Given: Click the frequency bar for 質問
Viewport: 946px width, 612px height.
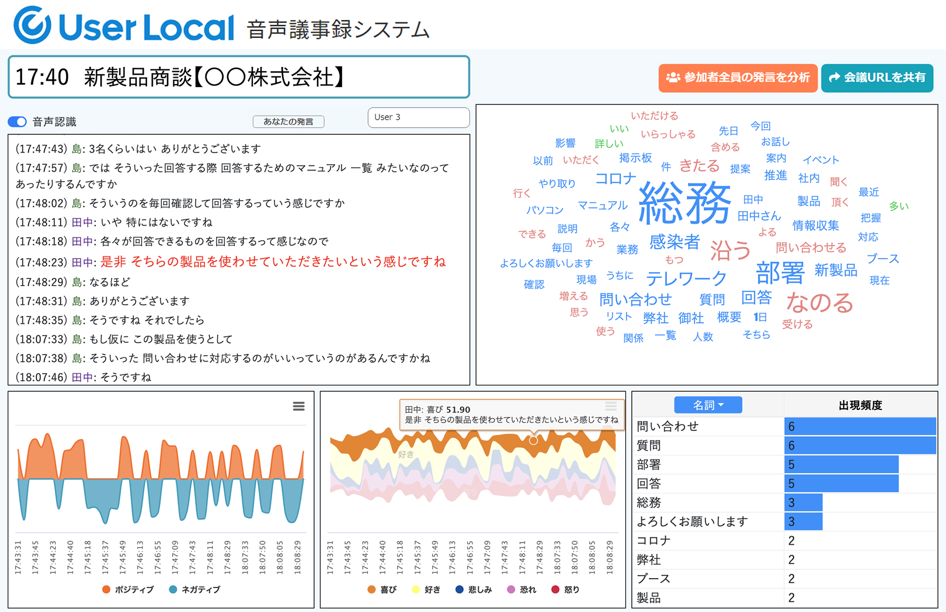Looking at the screenshot, I should (860, 446).
